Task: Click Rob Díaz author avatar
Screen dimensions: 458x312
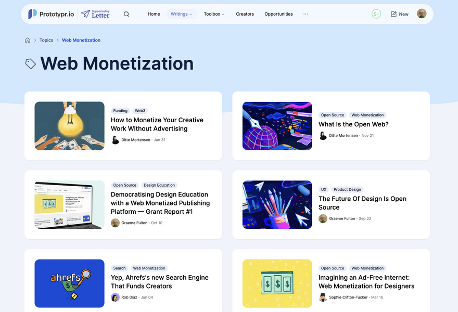Action: tap(115, 297)
